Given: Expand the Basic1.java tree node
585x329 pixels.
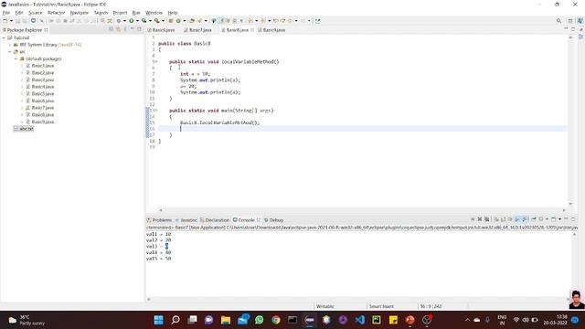Looking at the screenshot, I should [x=22, y=66].
